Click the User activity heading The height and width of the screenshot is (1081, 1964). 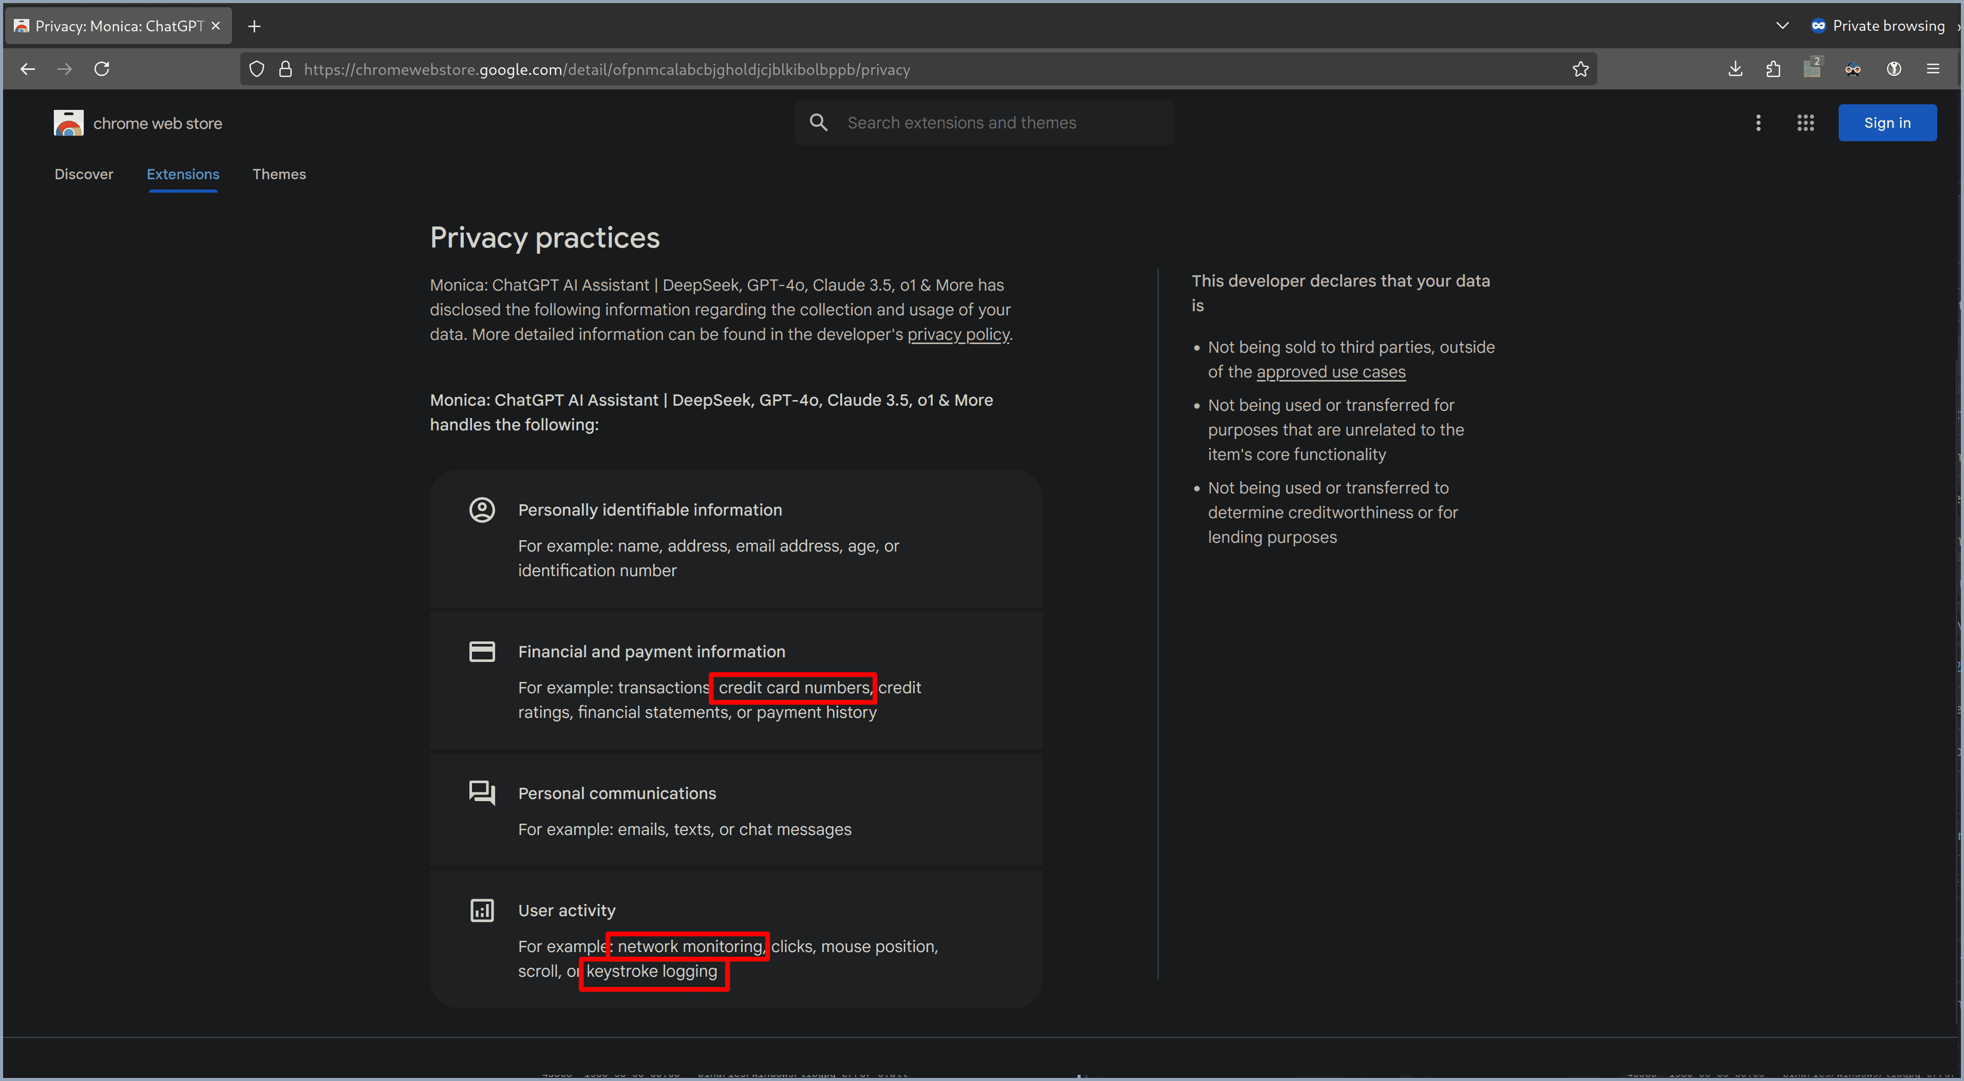pyautogui.click(x=567, y=911)
